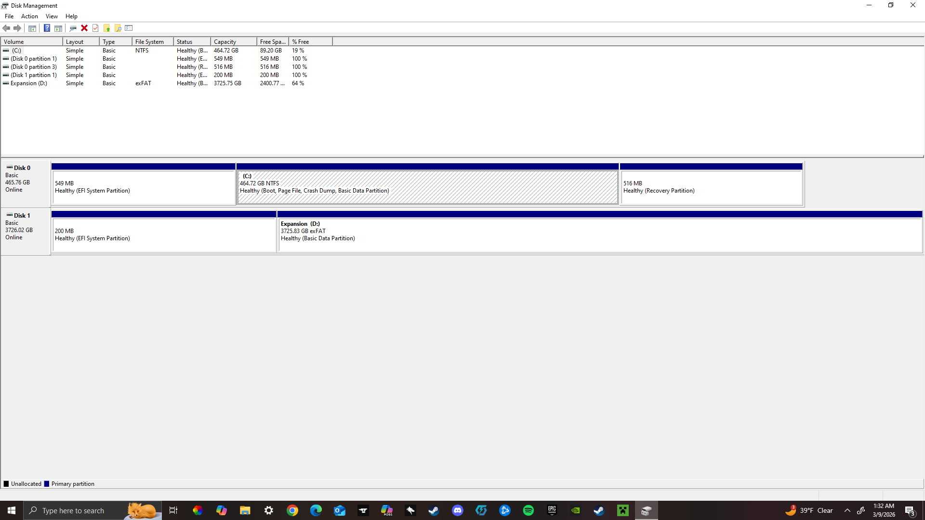Open the NVIDIA app from the taskbar
The image size is (925, 520).
click(576, 510)
